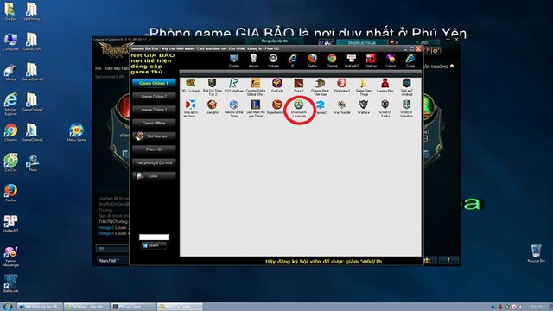Open UniKeyNT from the menu toolbar
The width and height of the screenshot is (553, 311).
click(x=352, y=60)
